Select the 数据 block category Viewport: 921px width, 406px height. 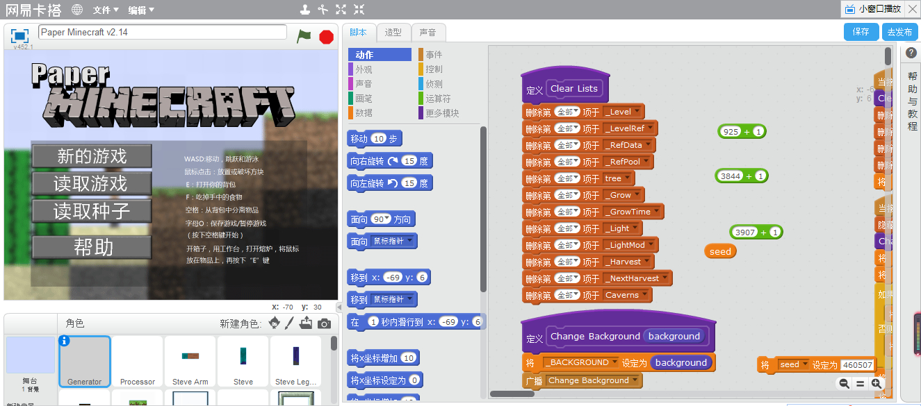coord(380,112)
